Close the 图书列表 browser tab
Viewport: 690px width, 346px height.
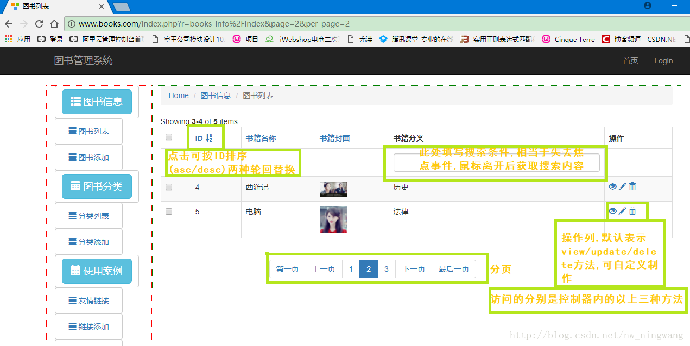pyautogui.click(x=102, y=7)
